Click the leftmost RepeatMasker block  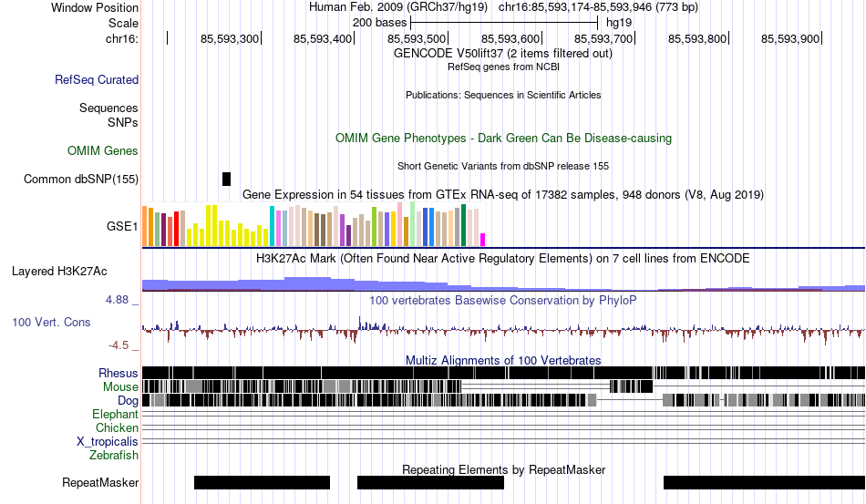(x=262, y=482)
